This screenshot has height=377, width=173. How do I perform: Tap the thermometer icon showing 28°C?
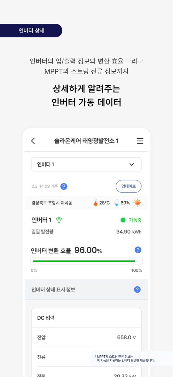[x=95, y=202]
